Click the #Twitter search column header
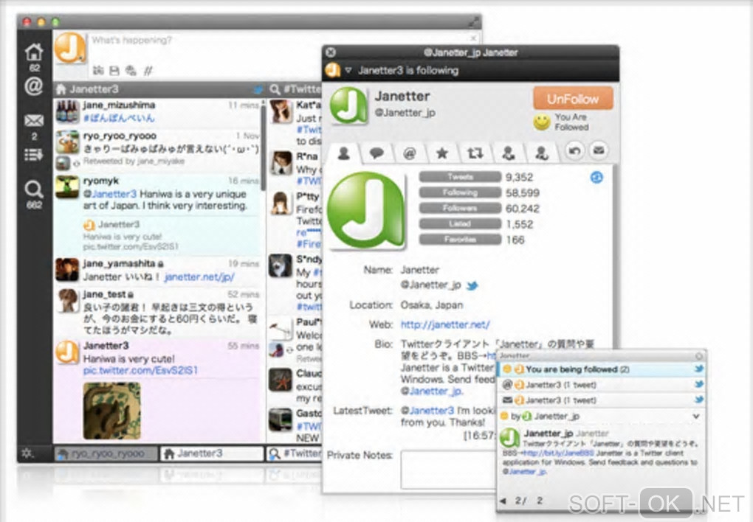The image size is (753, 522). [295, 89]
